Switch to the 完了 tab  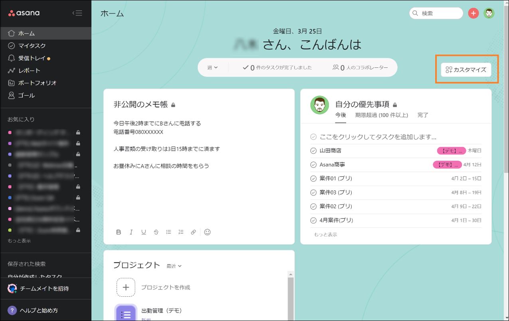tap(423, 115)
